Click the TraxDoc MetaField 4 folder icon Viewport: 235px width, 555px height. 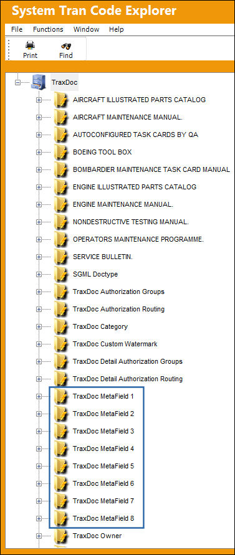(x=61, y=449)
